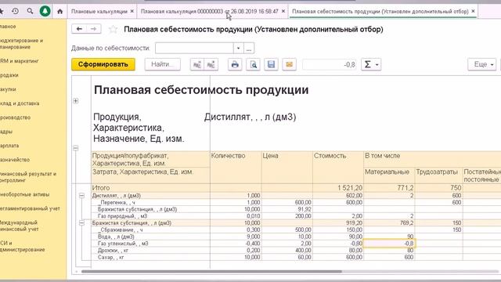
Task: Print the report with printer icon
Action: coord(235,64)
